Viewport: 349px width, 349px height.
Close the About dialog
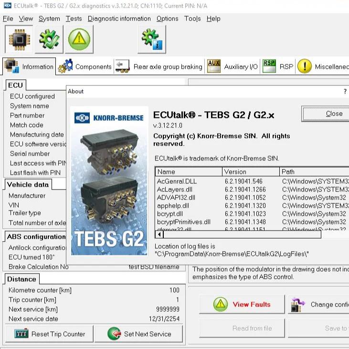[x=326, y=114]
